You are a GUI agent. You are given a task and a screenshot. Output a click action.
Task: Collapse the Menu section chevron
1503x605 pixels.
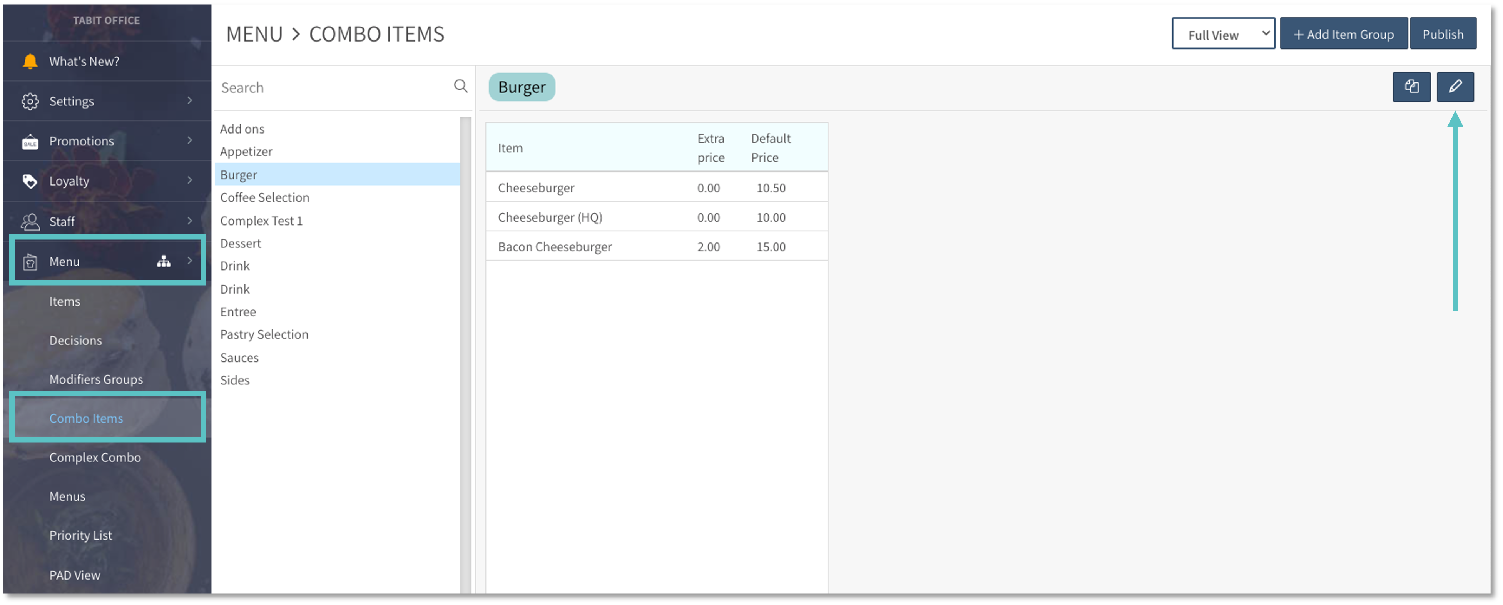tap(190, 261)
